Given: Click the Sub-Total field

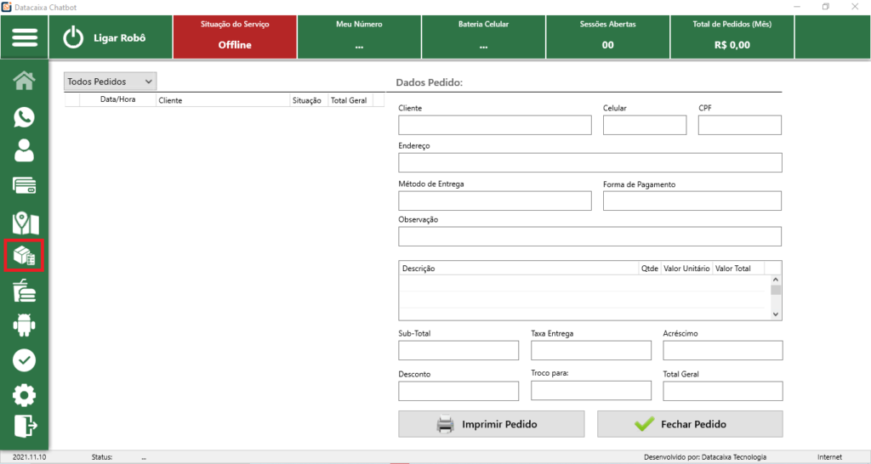Looking at the screenshot, I should coord(458,350).
